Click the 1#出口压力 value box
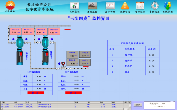The height and width of the screenshot is (110, 177). point(28,31)
